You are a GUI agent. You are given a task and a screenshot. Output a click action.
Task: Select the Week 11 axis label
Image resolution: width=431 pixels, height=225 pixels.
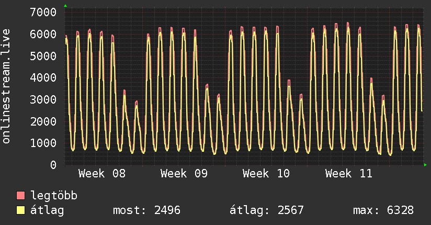point(348,174)
